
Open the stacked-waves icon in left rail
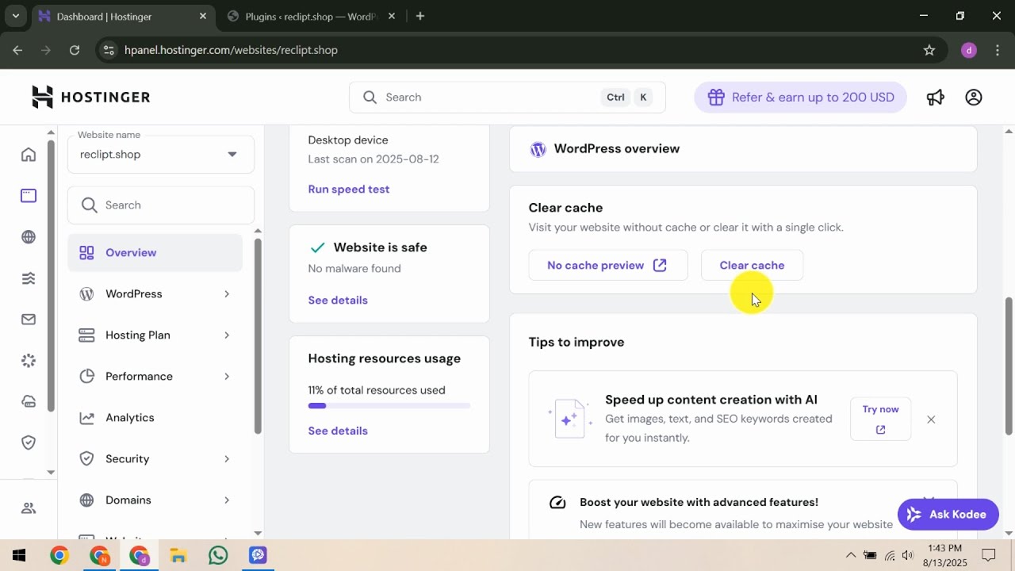[29, 278]
